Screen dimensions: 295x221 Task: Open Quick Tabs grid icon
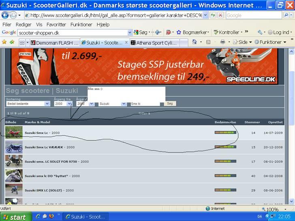pyautogui.click(x=22, y=42)
